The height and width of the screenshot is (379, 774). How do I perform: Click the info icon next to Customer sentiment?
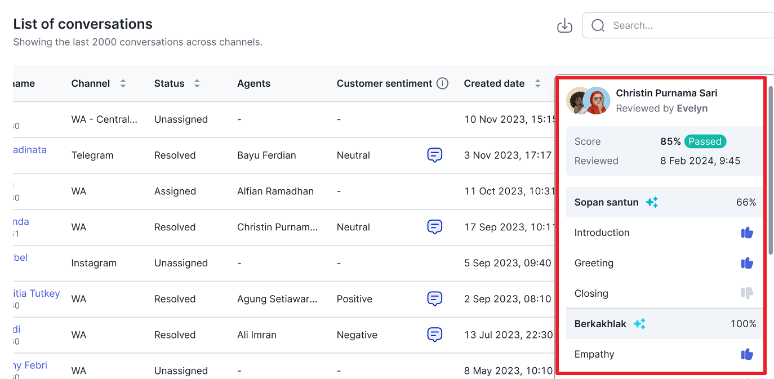[x=443, y=83]
